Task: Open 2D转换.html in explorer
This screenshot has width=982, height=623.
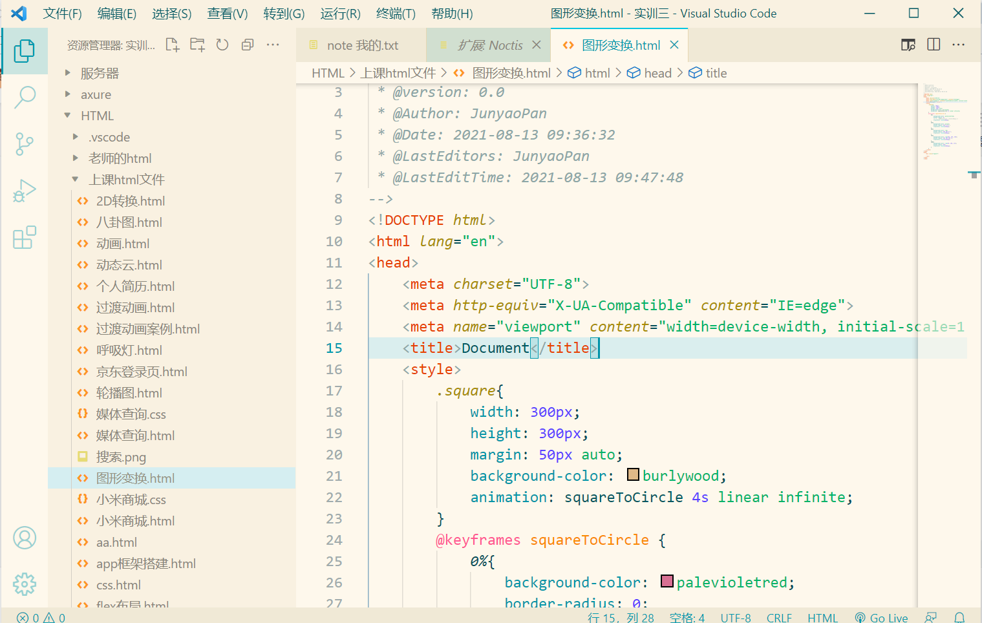Action: [x=171, y=201]
